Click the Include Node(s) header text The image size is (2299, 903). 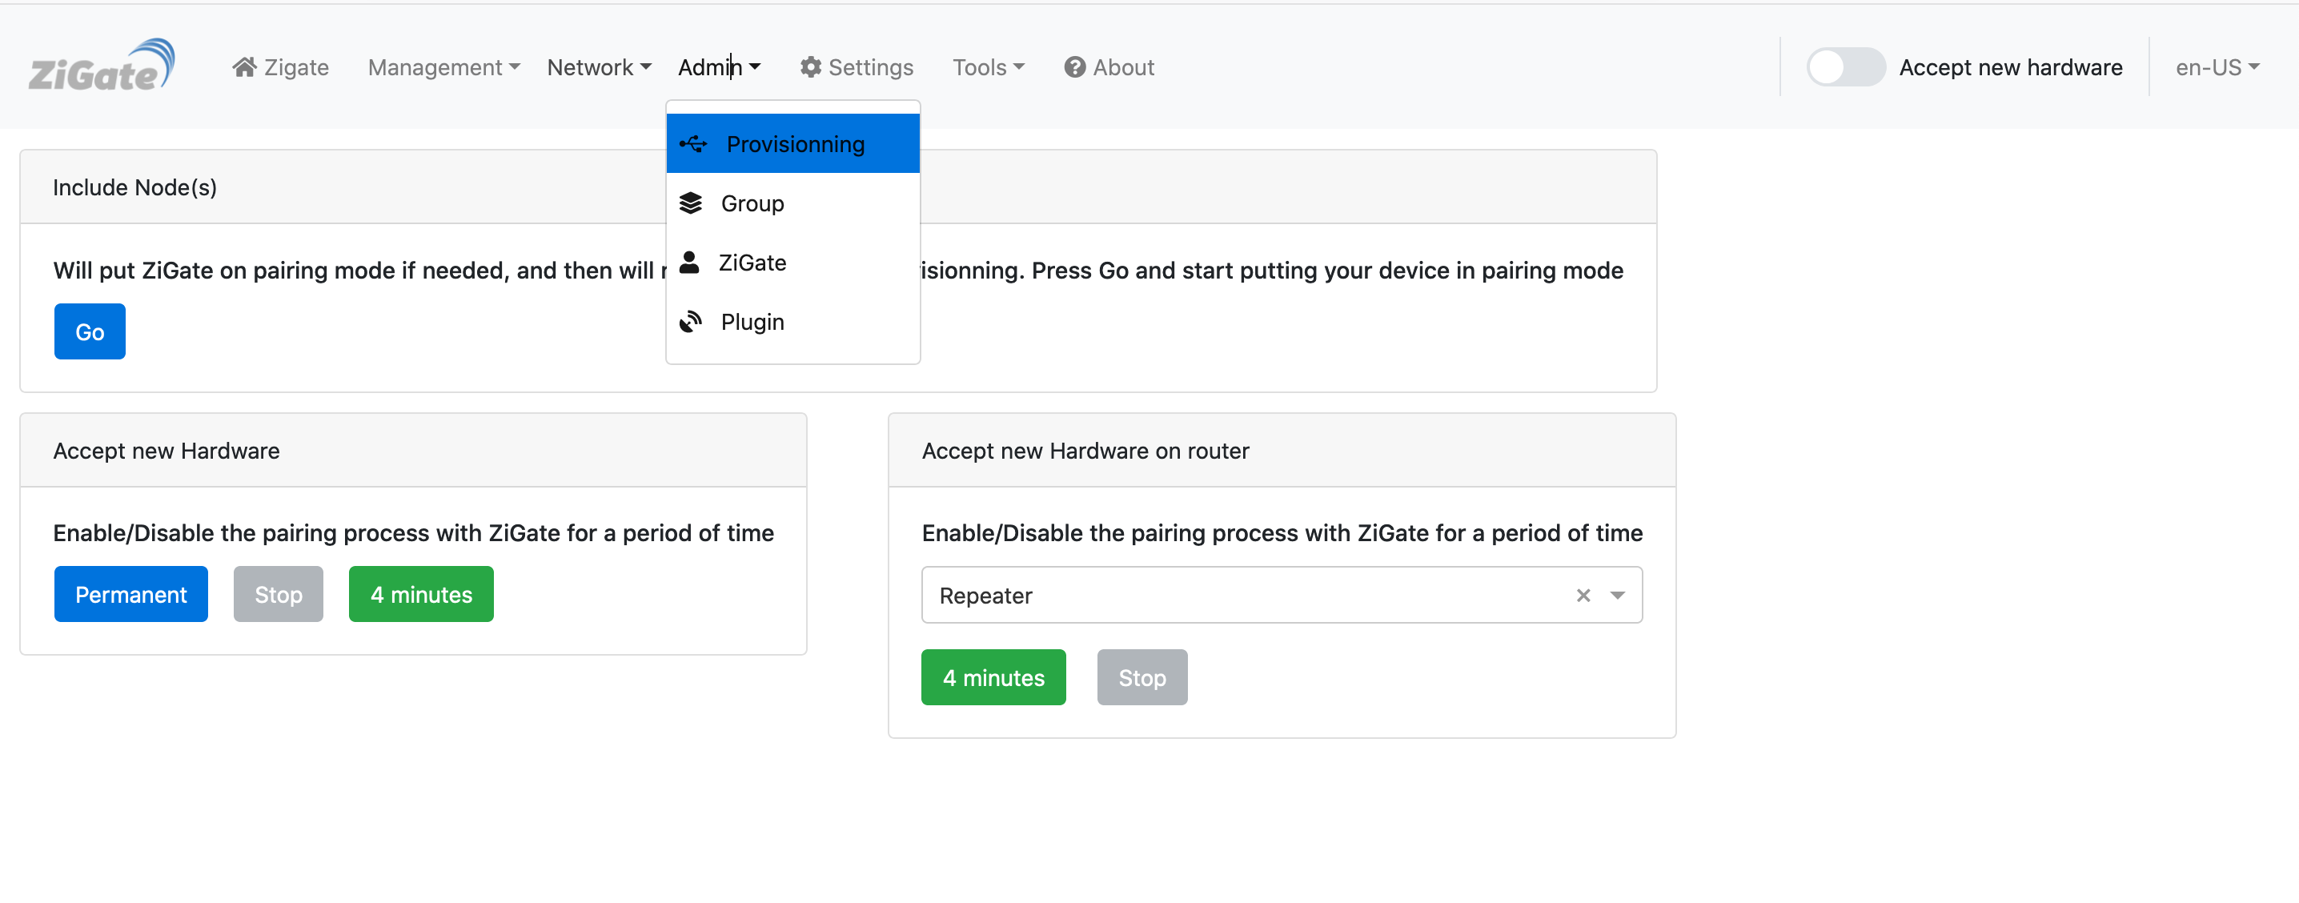pyautogui.click(x=134, y=187)
